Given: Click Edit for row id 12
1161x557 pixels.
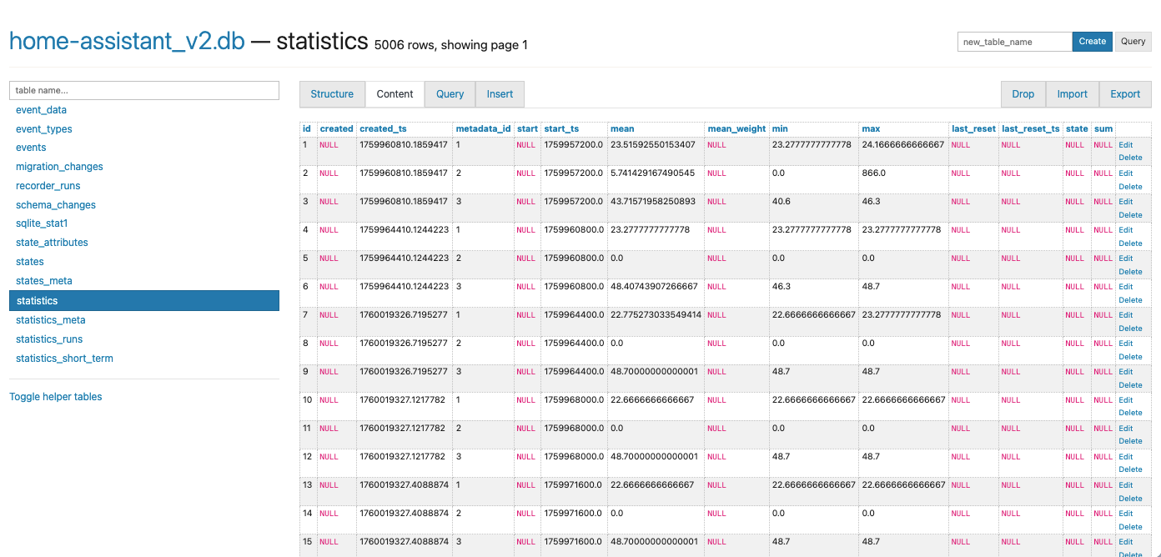Looking at the screenshot, I should [1126, 457].
